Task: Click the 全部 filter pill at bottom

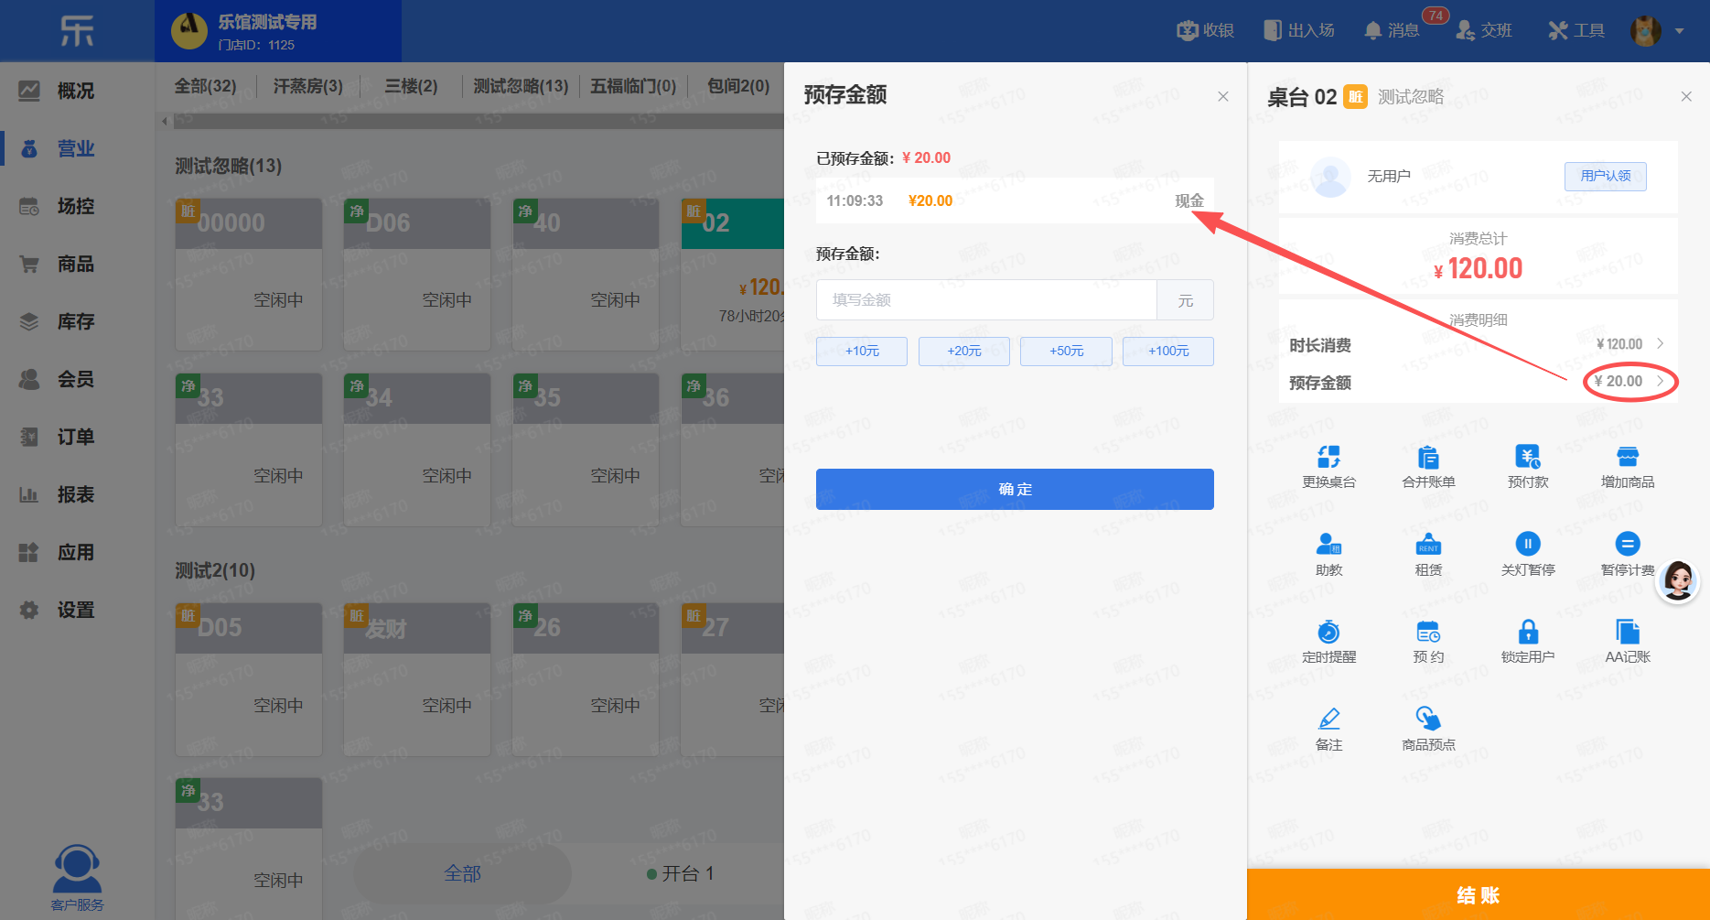Action: (x=463, y=873)
